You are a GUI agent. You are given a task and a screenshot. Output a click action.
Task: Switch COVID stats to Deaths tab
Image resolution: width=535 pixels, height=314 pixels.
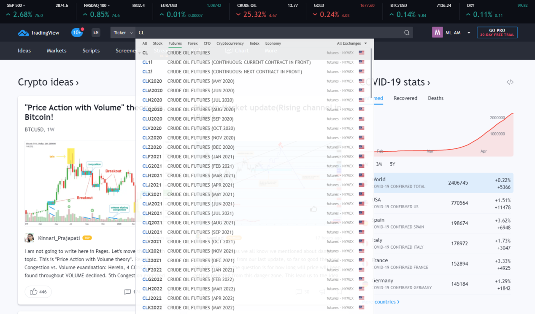click(x=436, y=98)
